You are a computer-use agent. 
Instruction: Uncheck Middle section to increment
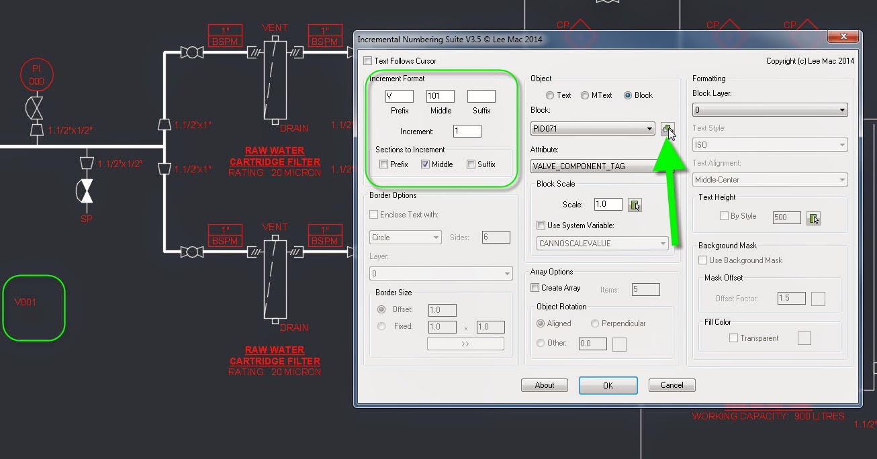425,164
